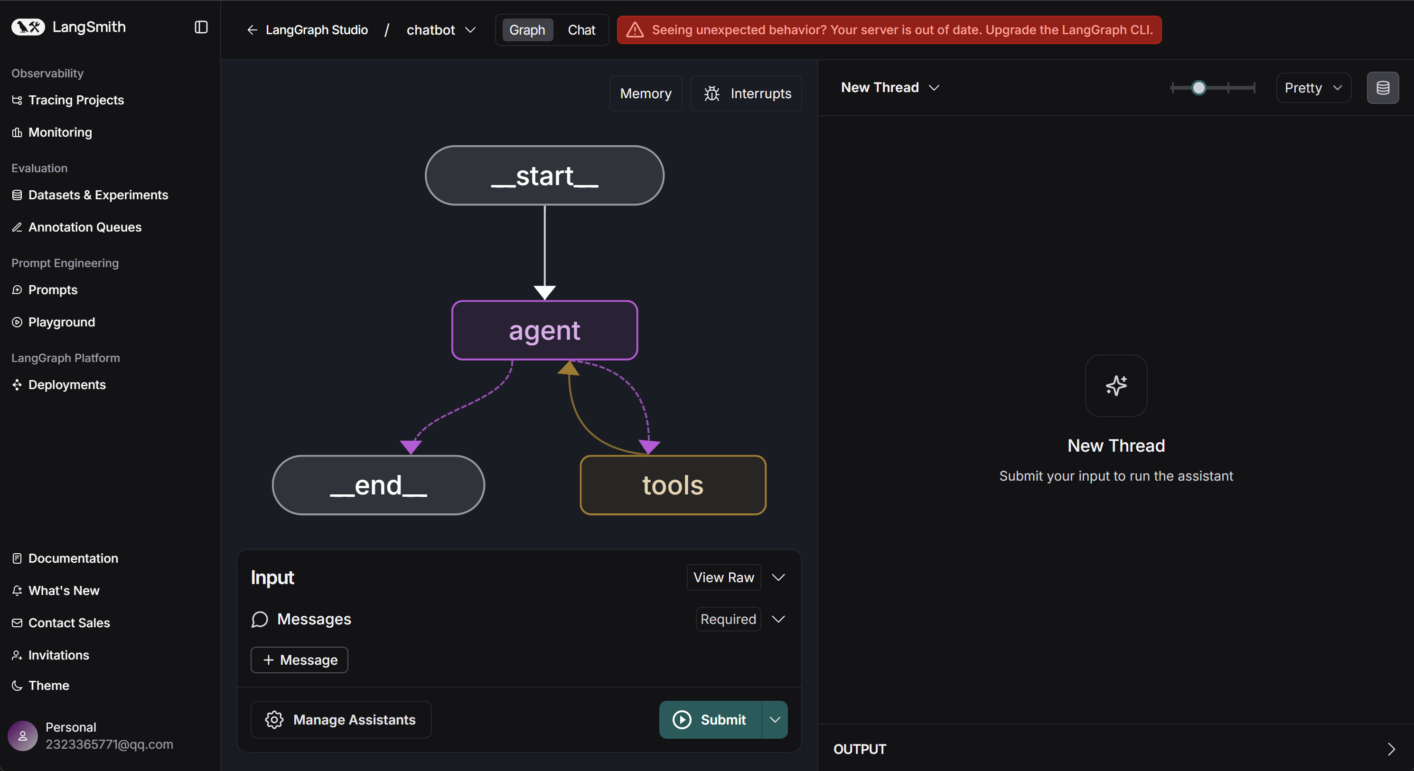Click the database icon button beside Pretty
1414x771 pixels.
(x=1383, y=88)
